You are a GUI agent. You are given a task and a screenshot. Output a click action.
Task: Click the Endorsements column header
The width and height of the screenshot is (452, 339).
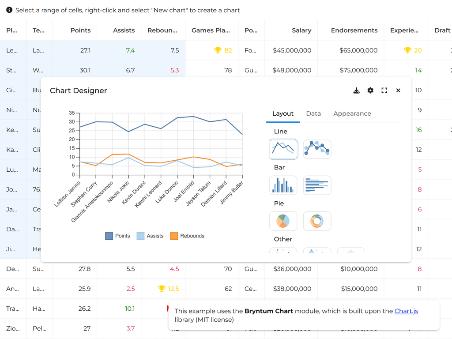(x=354, y=30)
